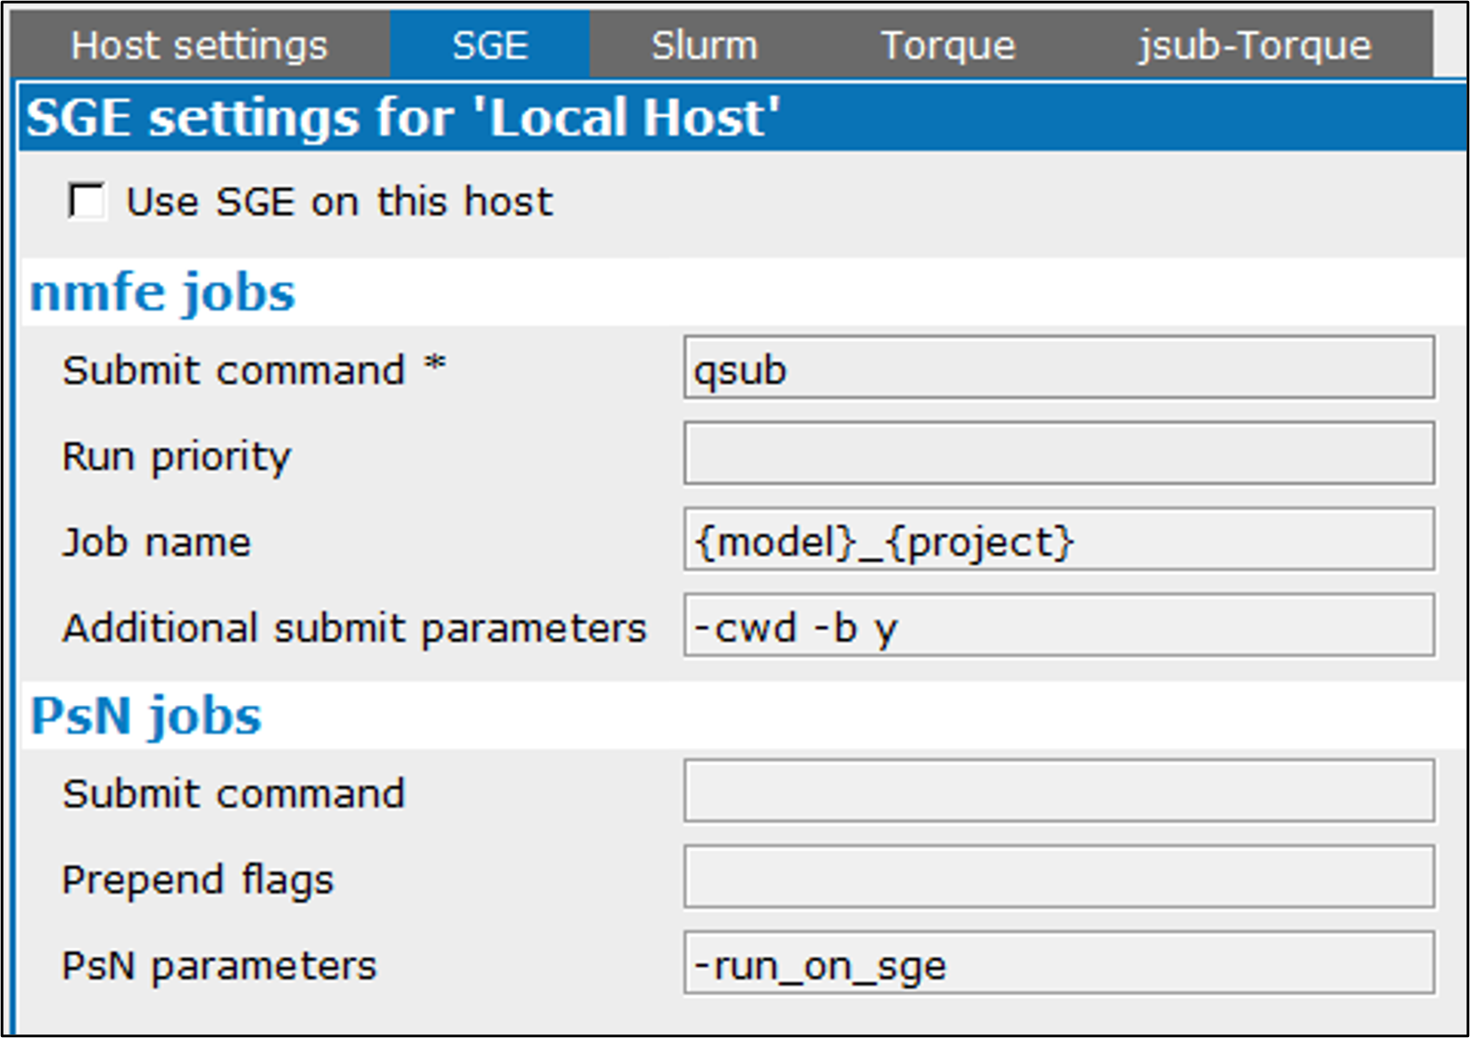Focus the PsN jobs Submit command field
The width and height of the screenshot is (1470, 1038).
(x=1059, y=791)
